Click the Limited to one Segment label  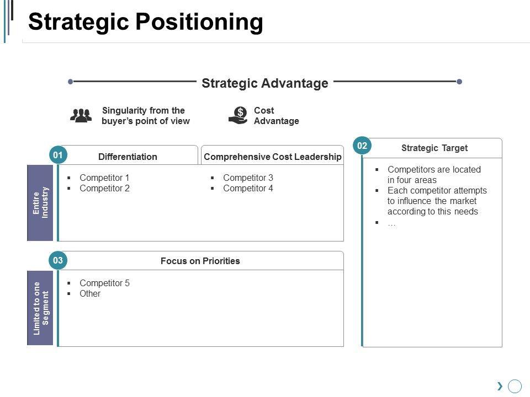coord(41,308)
